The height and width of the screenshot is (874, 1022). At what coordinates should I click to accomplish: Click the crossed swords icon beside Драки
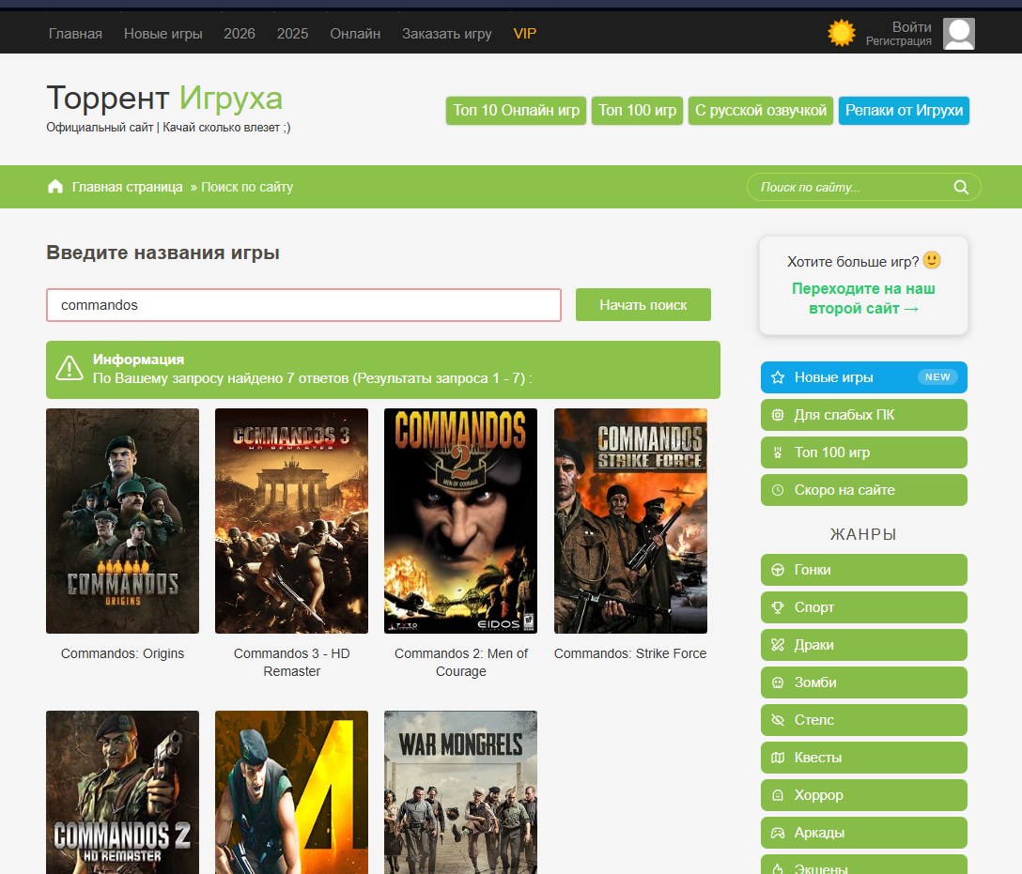coord(778,645)
